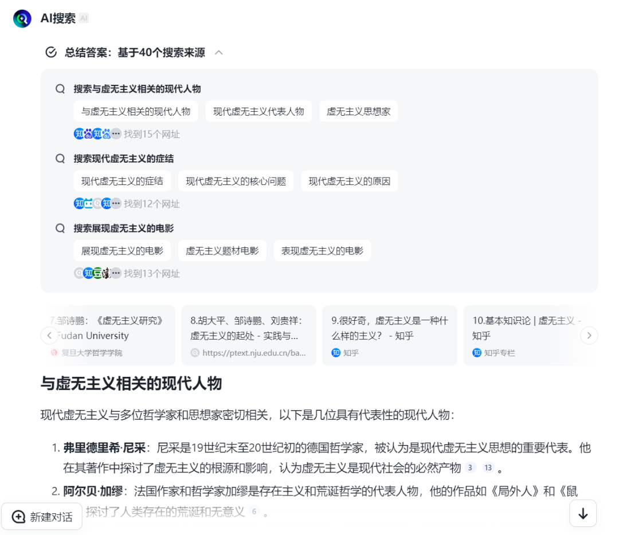Click search icon beside 搜索展现虚无主义的电影

(60, 228)
